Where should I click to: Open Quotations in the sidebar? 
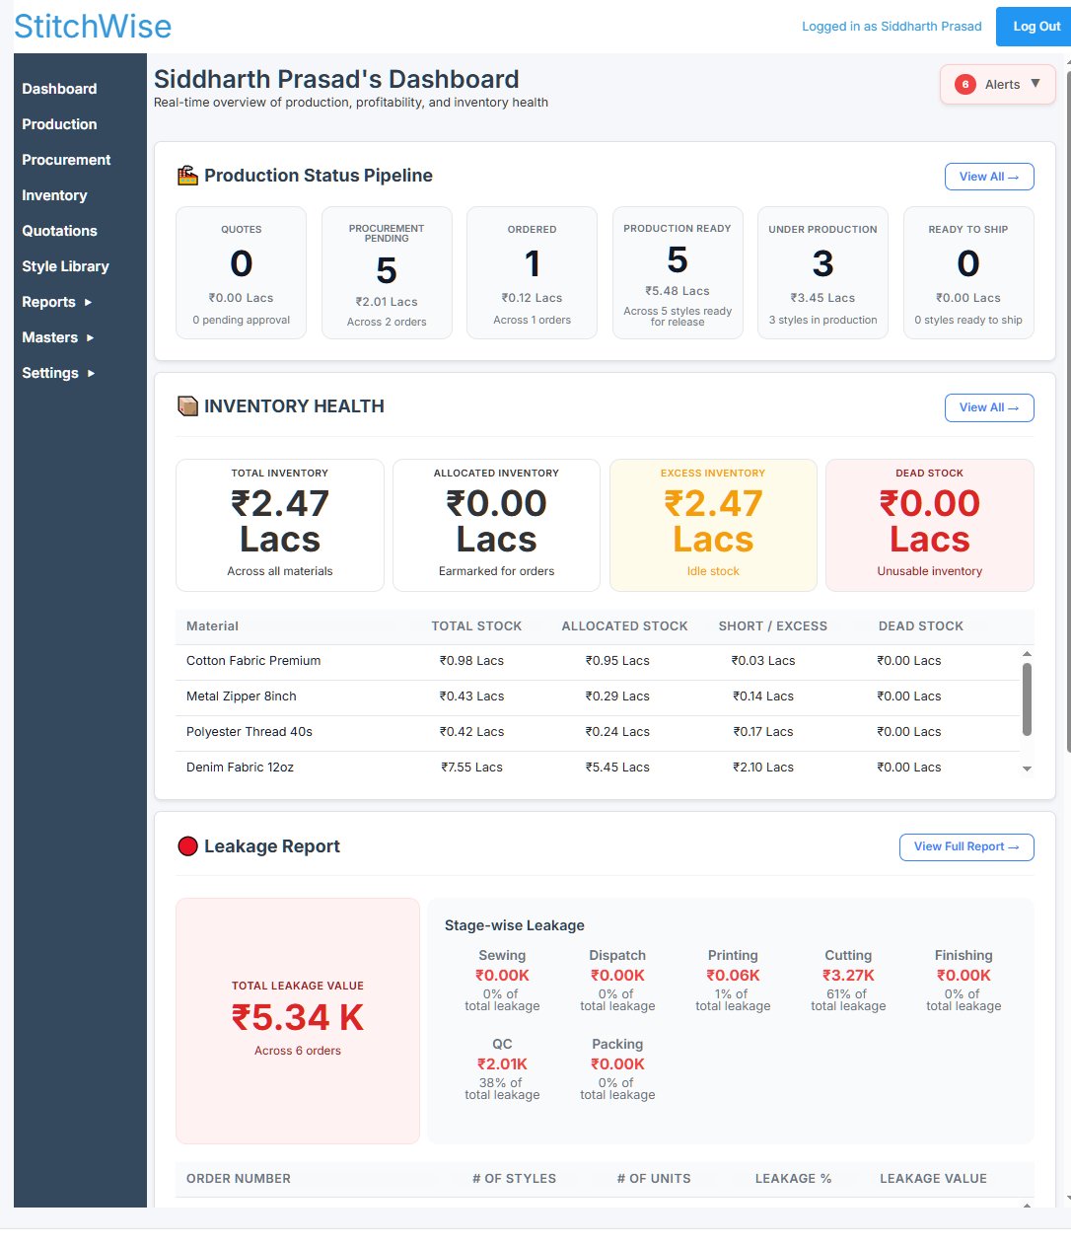[59, 231]
